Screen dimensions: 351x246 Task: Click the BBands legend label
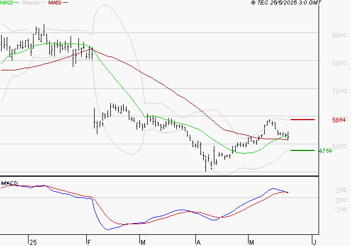[31, 3]
